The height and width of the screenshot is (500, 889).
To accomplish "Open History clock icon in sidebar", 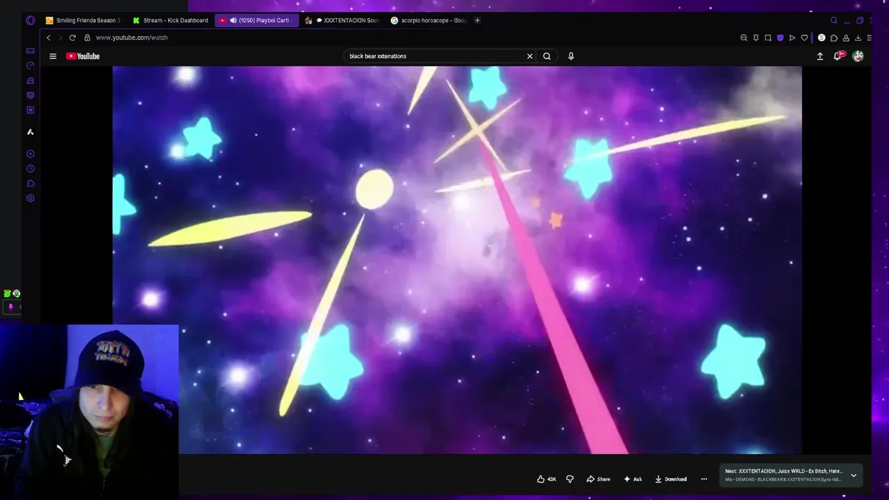I will pos(31,169).
